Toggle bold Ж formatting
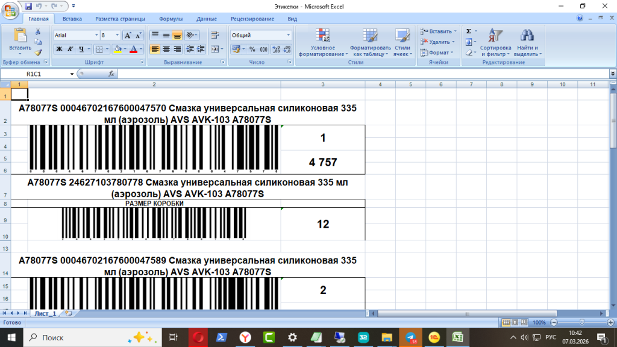This screenshot has height=347, width=617. coord(59,49)
